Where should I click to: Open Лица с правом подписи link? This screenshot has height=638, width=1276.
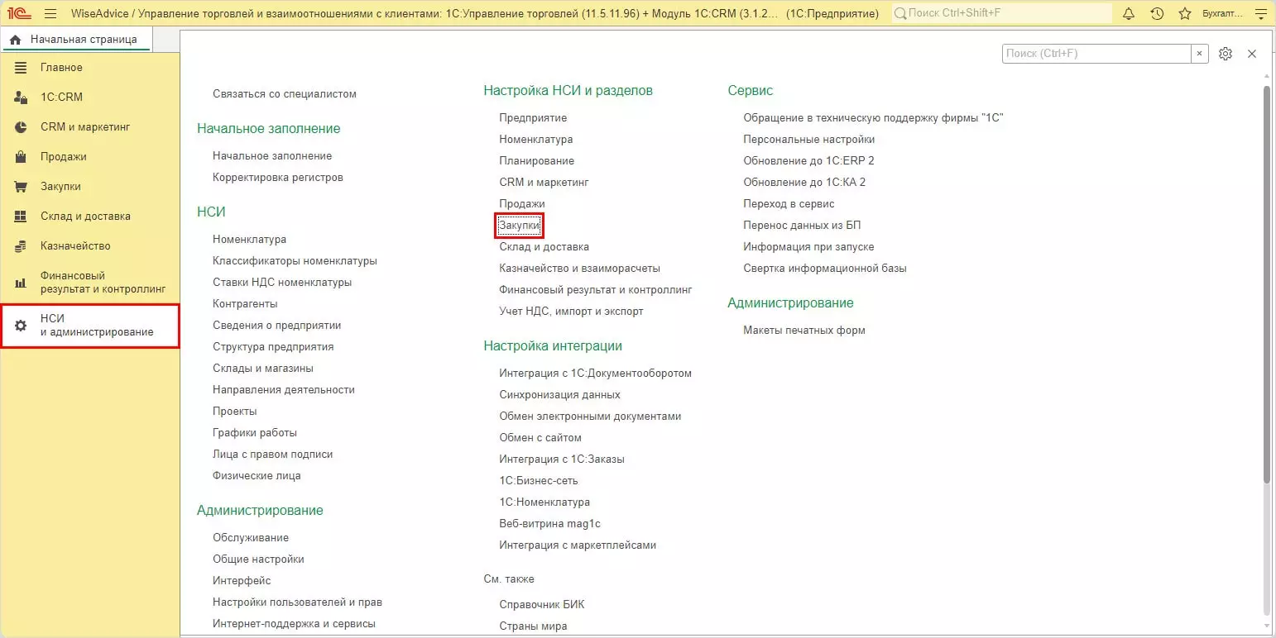(x=273, y=455)
